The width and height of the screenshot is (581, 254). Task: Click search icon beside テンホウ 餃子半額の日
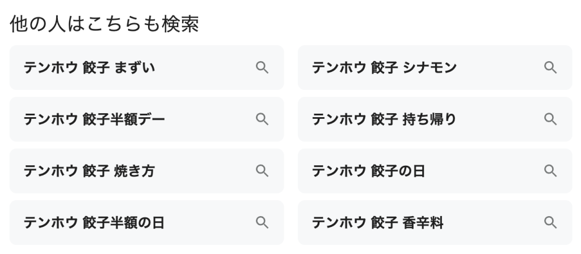[262, 223]
